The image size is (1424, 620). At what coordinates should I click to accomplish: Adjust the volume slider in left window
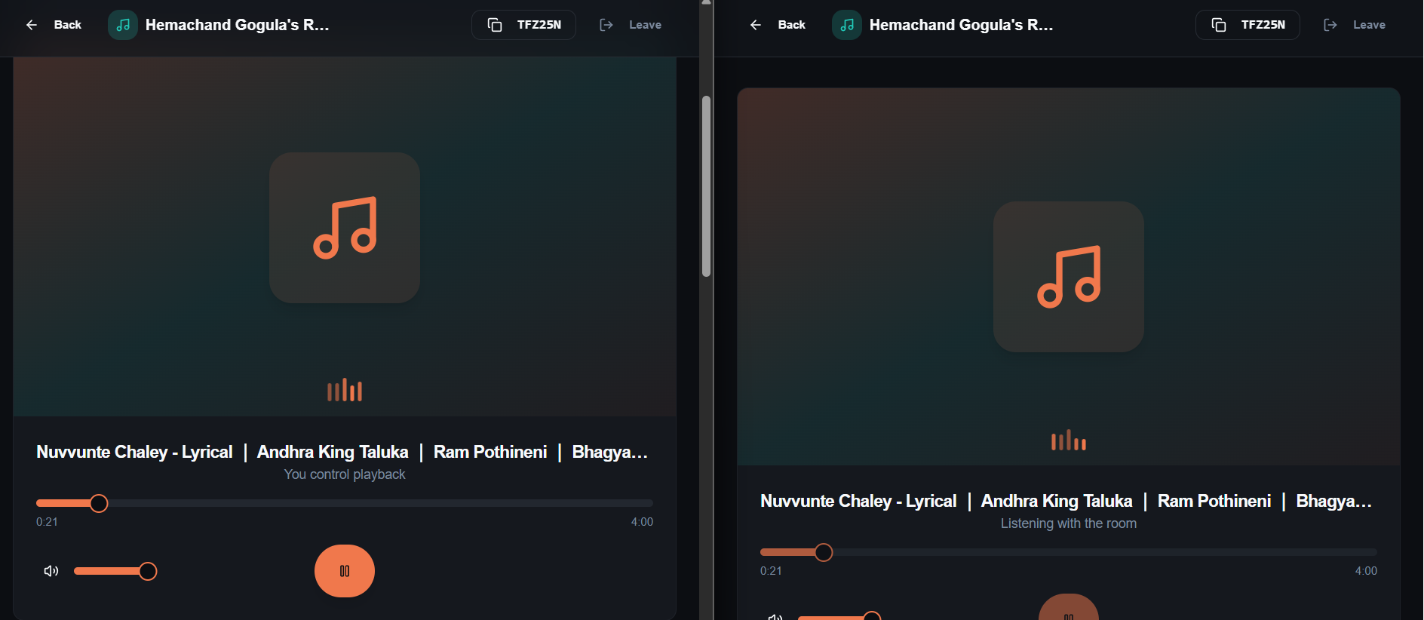(x=115, y=571)
